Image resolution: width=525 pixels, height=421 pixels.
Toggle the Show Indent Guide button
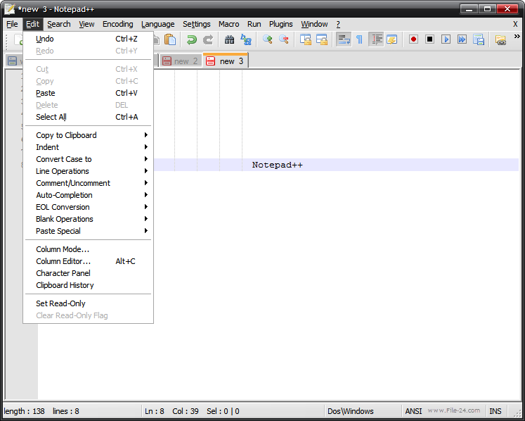pos(376,39)
